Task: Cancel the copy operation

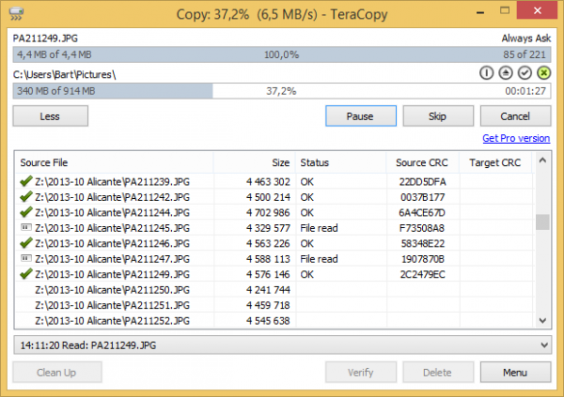Action: [x=515, y=116]
